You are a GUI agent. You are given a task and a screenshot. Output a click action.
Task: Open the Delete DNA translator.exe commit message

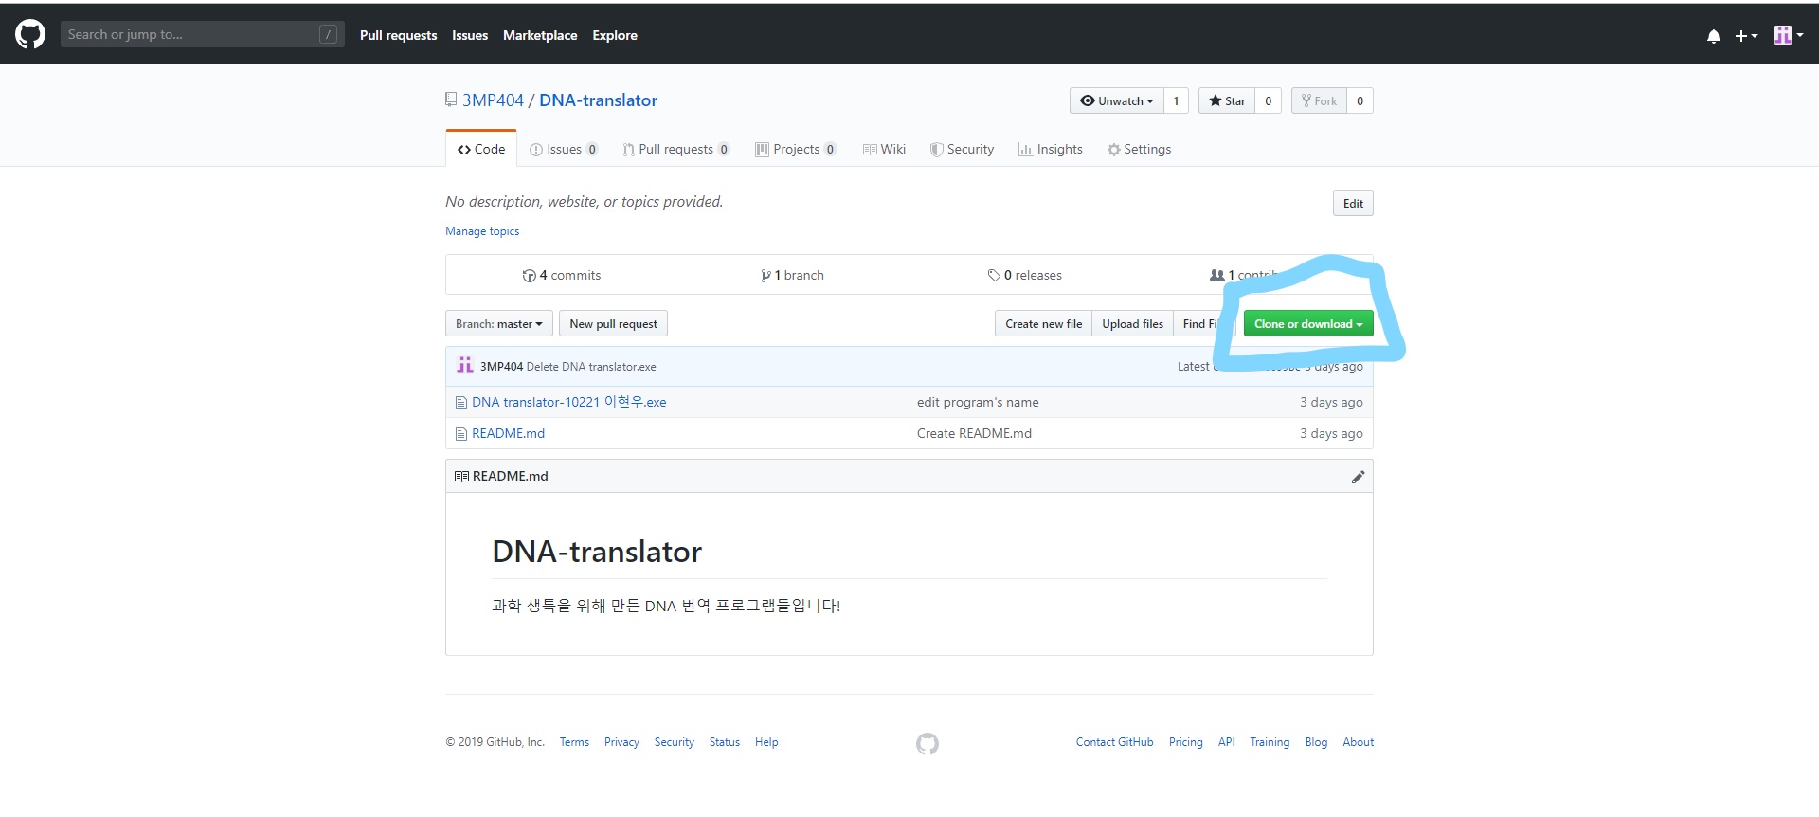pos(591,367)
